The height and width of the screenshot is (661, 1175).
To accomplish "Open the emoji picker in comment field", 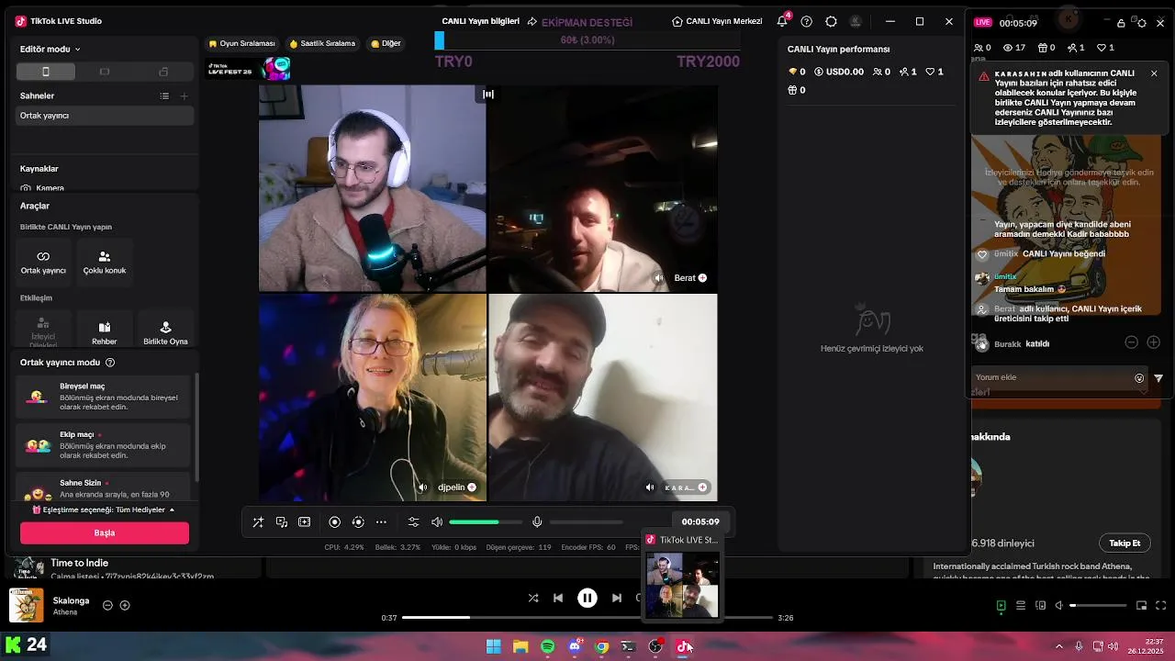I will [x=1139, y=378].
